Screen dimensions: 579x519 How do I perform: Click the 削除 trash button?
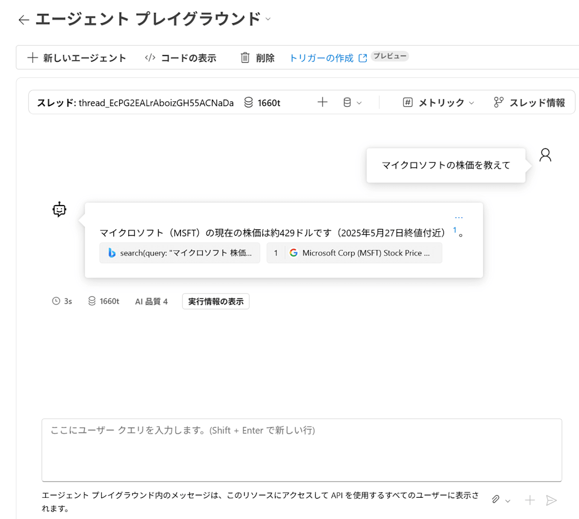pos(257,58)
